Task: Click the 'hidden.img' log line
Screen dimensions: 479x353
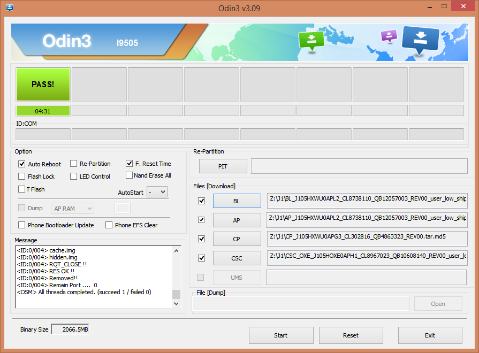Action: click(x=47, y=257)
